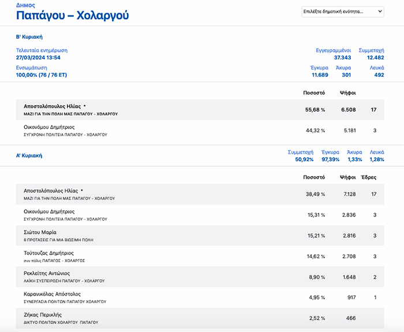Click the 'Τελευταία ενημέρωση' timestamp
Screen dimensions: 404x332
[38, 58]
